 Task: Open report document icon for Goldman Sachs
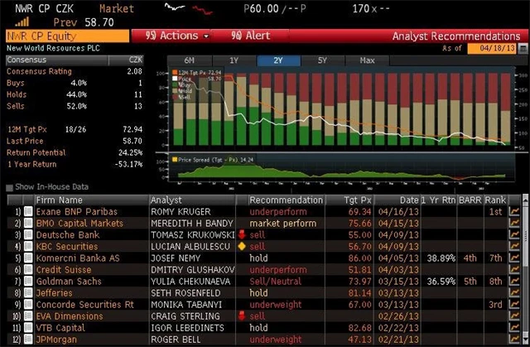tap(28, 282)
